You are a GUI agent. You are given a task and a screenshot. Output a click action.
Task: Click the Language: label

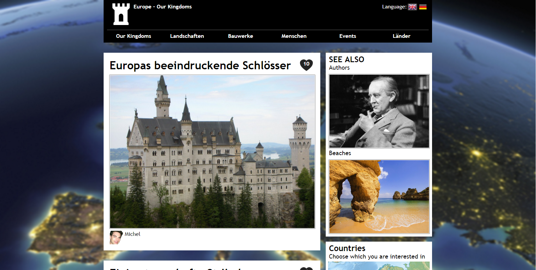[394, 7]
